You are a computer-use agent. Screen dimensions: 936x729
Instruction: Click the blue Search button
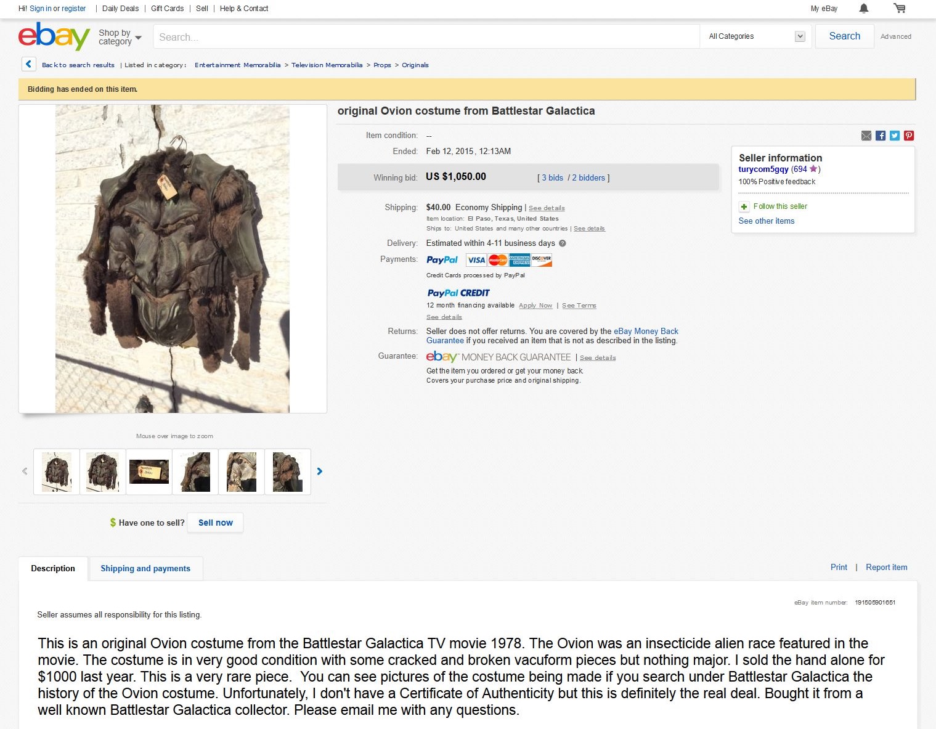coord(844,36)
